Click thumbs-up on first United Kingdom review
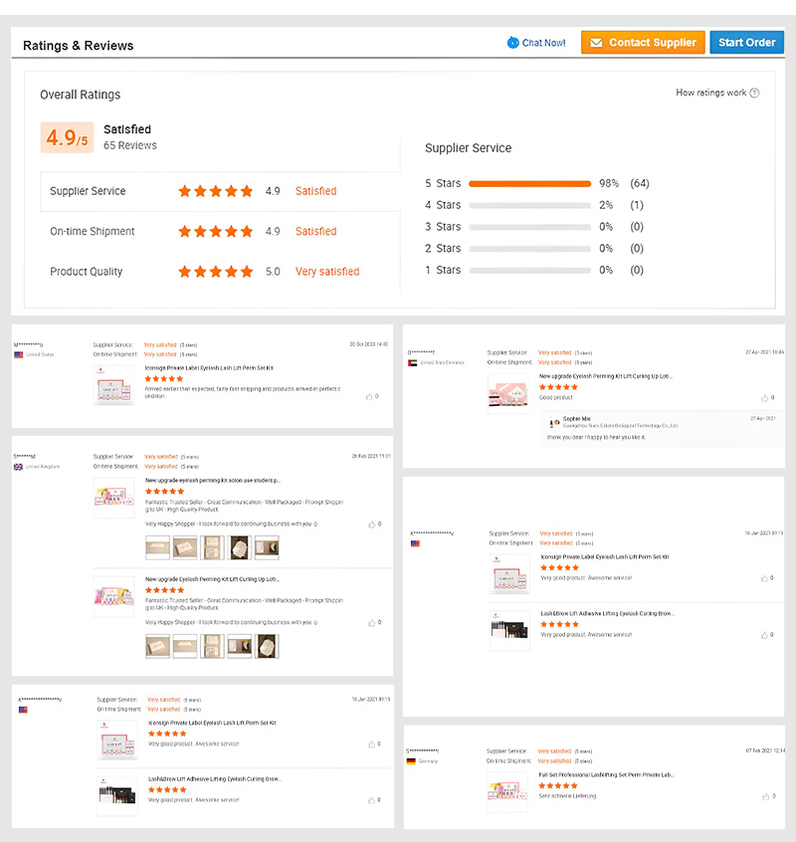Screen dimensions: 796x842 tap(371, 525)
